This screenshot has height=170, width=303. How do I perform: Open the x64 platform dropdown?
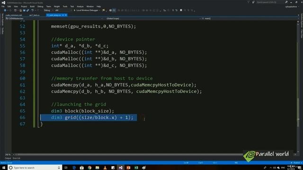point(63,10)
